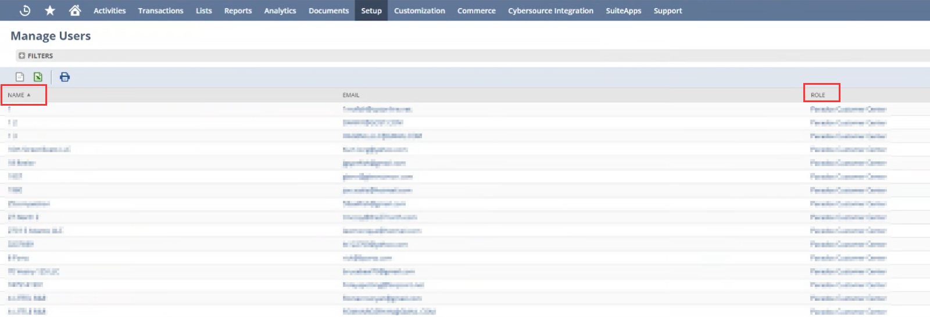Open the Customization menu
The height and width of the screenshot is (317, 930).
point(420,10)
